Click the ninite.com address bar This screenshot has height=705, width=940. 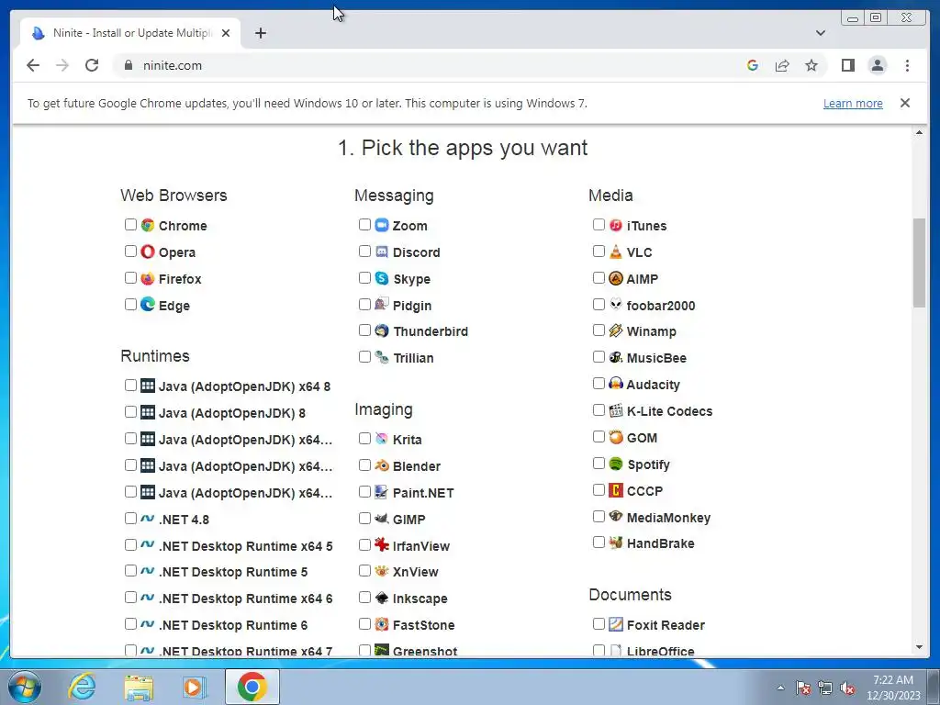(x=420, y=65)
